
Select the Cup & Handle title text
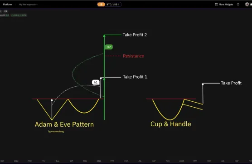coord(171,124)
